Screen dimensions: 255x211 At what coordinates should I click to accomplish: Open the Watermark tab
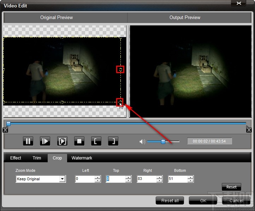pyautogui.click(x=82, y=158)
